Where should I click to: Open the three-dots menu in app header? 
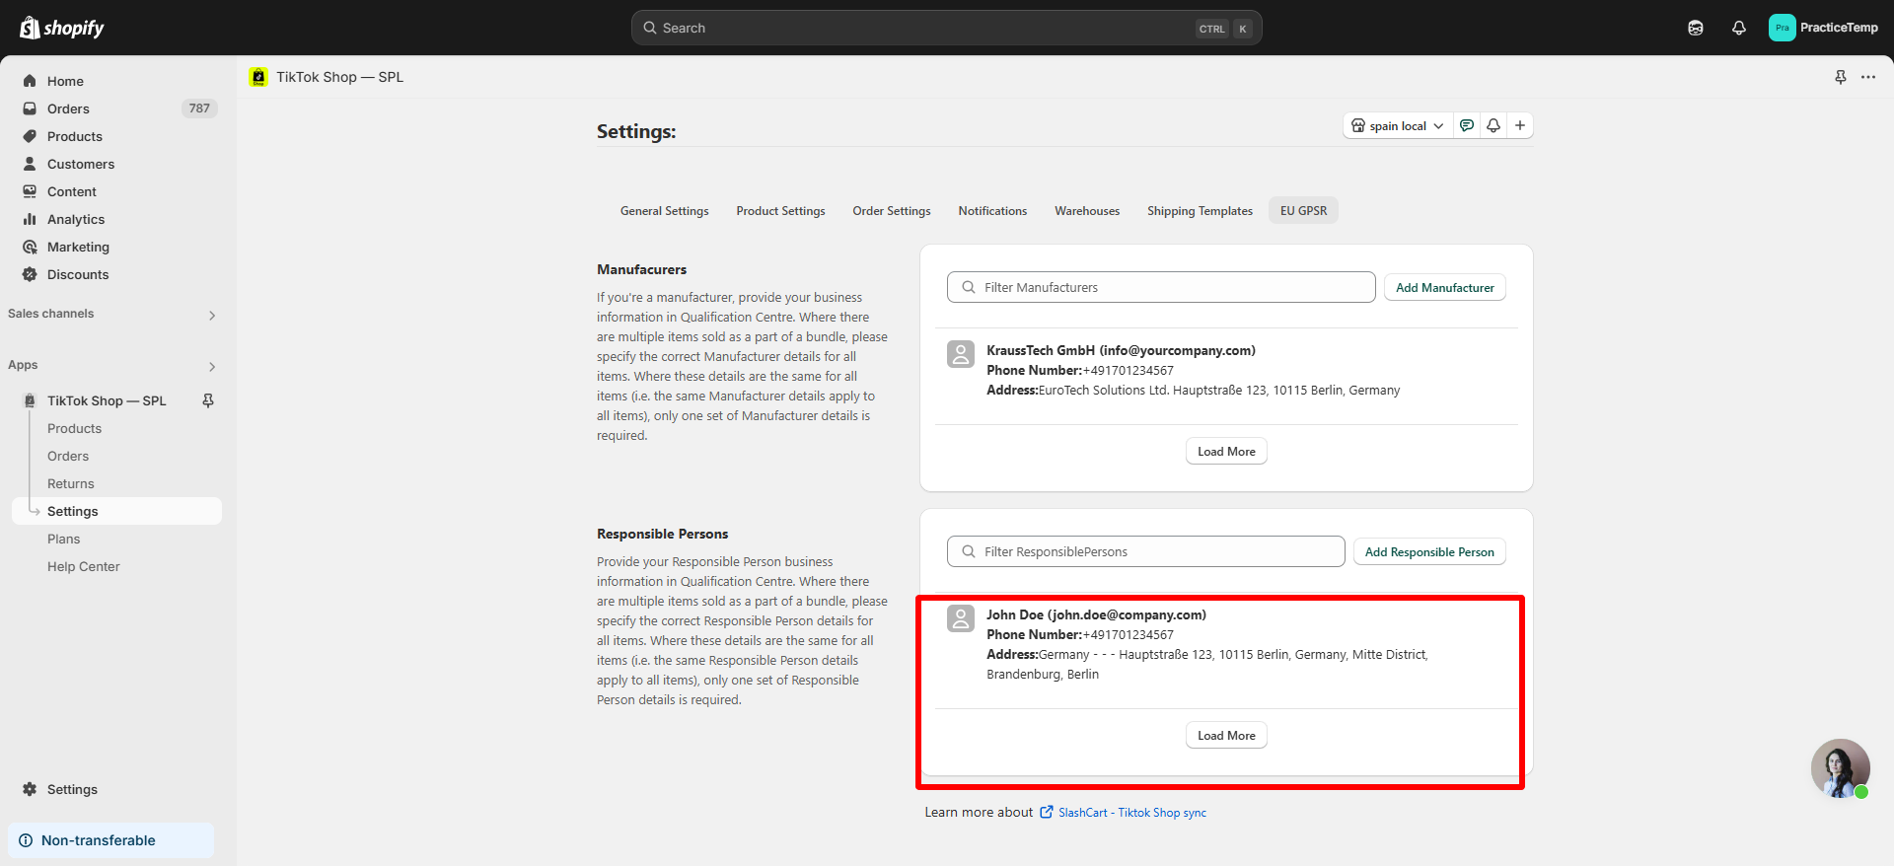coord(1868,77)
